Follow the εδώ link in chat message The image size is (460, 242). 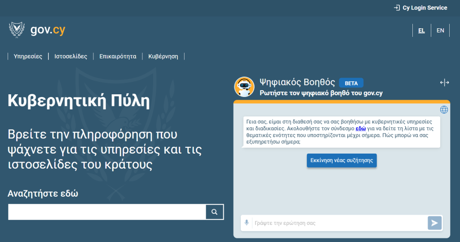point(361,128)
